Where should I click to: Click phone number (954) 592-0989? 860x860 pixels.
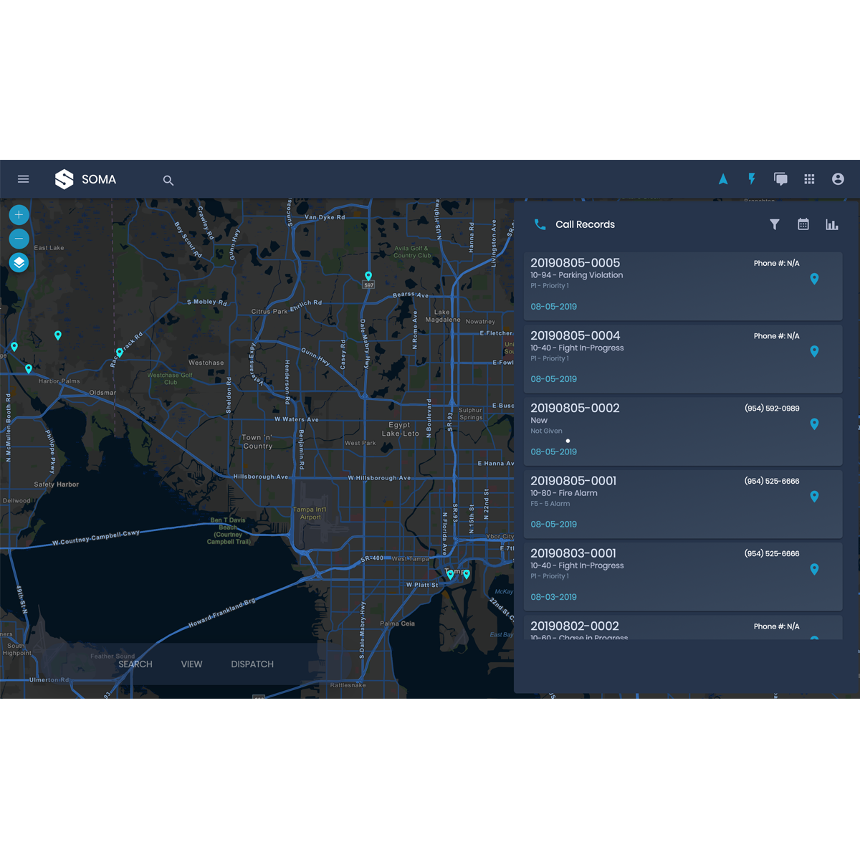click(772, 408)
